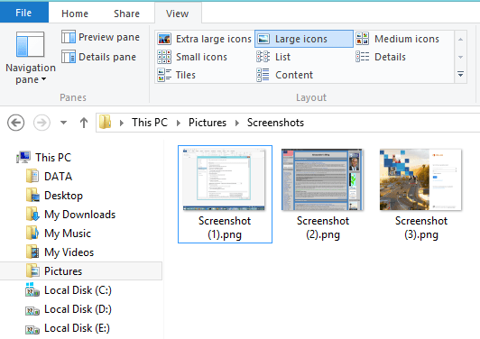Image resolution: width=480 pixels, height=339 pixels.
Task: Select the Screenshot (2).png thumbnail
Action: (x=322, y=179)
